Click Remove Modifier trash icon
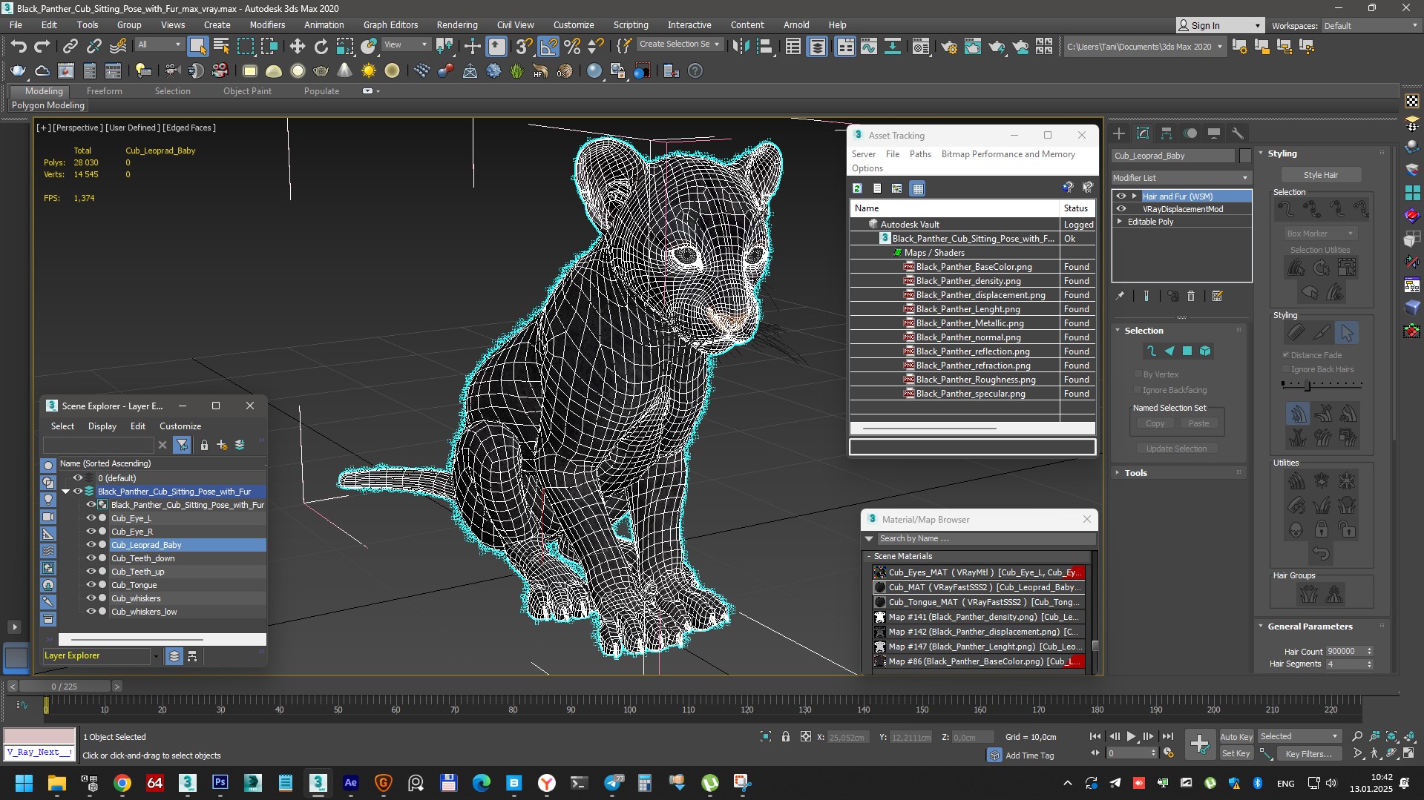The width and height of the screenshot is (1424, 800). [x=1191, y=296]
